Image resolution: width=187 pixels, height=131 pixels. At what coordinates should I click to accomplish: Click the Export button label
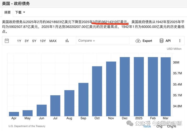(x=147, y=41)
